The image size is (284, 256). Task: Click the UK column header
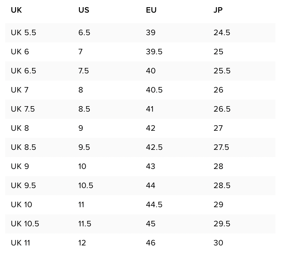[16, 10]
